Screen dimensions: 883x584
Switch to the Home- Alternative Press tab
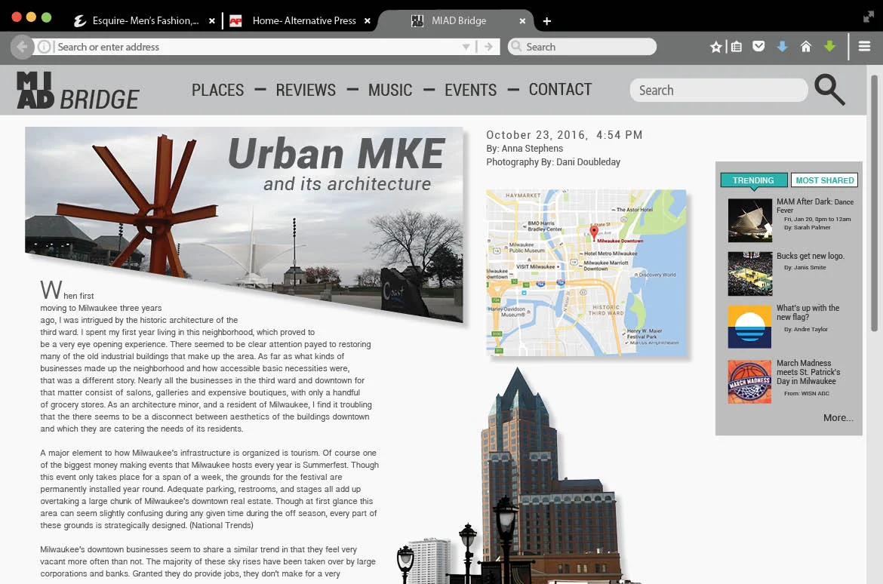[x=300, y=21]
